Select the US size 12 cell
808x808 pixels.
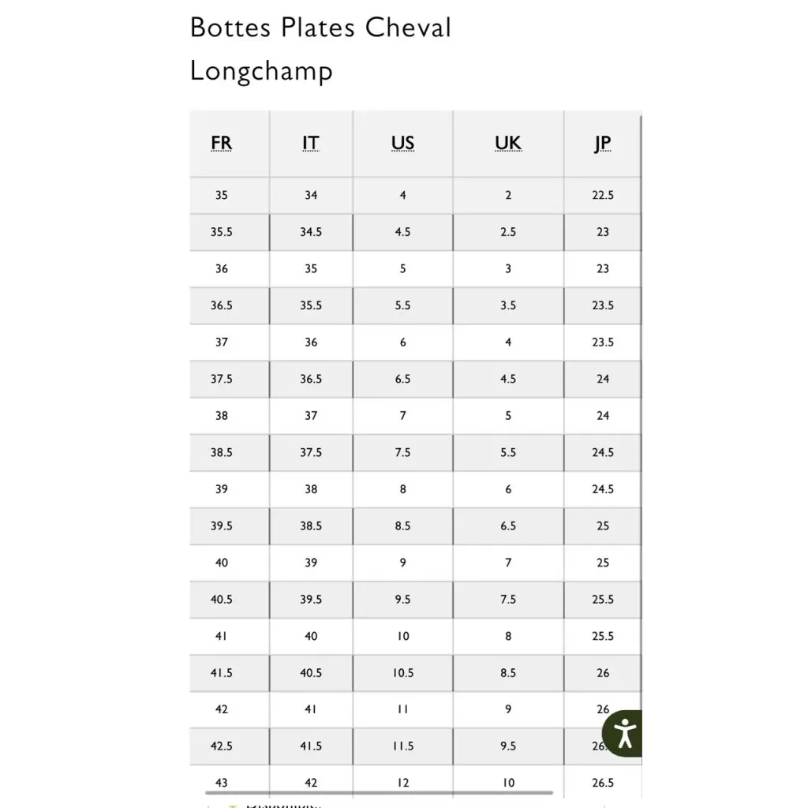click(x=402, y=783)
